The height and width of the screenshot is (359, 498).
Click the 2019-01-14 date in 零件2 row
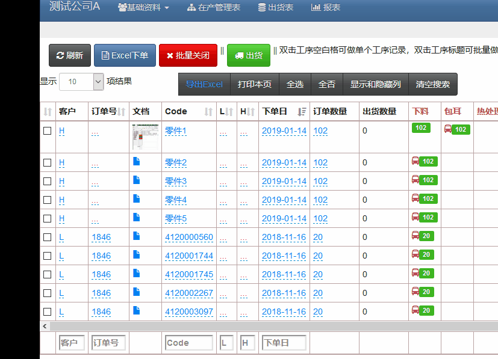(x=284, y=163)
